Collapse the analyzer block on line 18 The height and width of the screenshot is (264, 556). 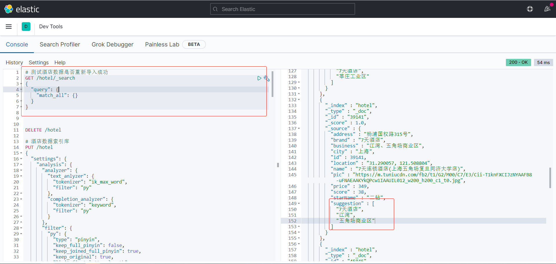click(x=21, y=171)
